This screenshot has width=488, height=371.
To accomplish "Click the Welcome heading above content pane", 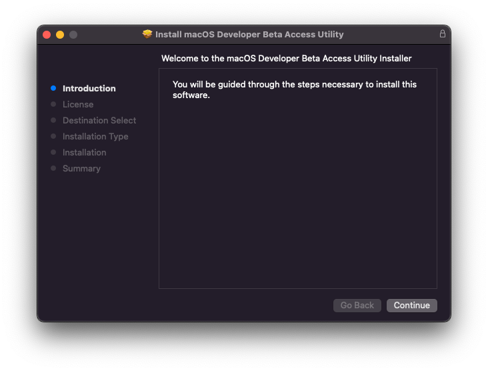I will [x=286, y=59].
